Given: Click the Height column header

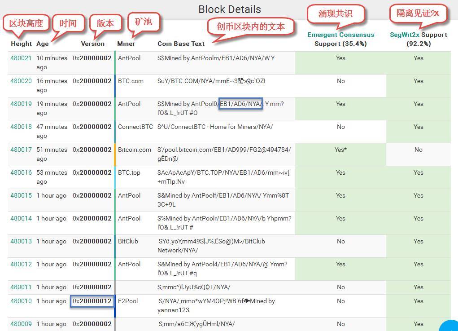Looking at the screenshot, I should 21,44.
